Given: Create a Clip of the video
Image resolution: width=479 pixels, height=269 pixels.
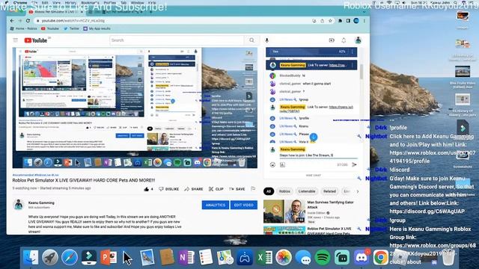Looking at the screenshot, I should (x=216, y=189).
